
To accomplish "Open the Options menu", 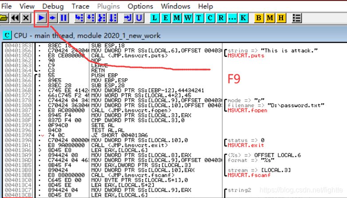I will [140, 6].
